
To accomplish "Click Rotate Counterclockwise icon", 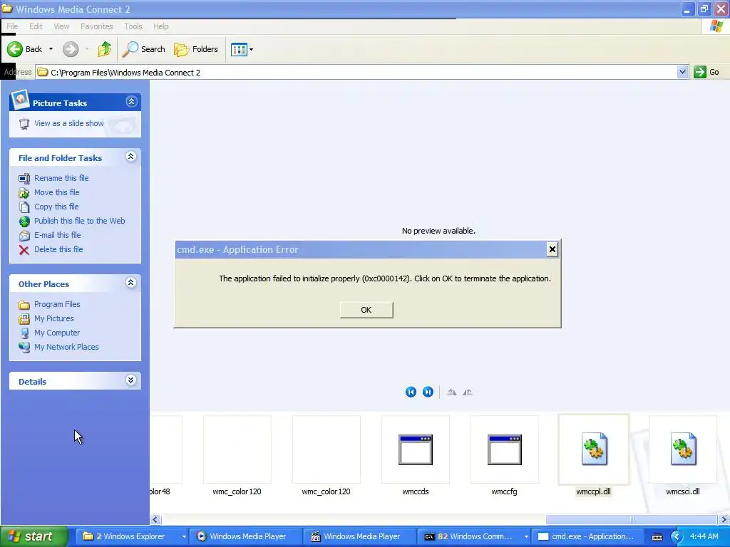I will pyautogui.click(x=468, y=392).
